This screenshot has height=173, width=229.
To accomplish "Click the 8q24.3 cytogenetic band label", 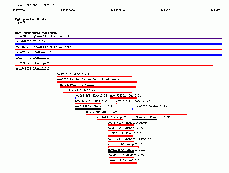I will (20, 22).
